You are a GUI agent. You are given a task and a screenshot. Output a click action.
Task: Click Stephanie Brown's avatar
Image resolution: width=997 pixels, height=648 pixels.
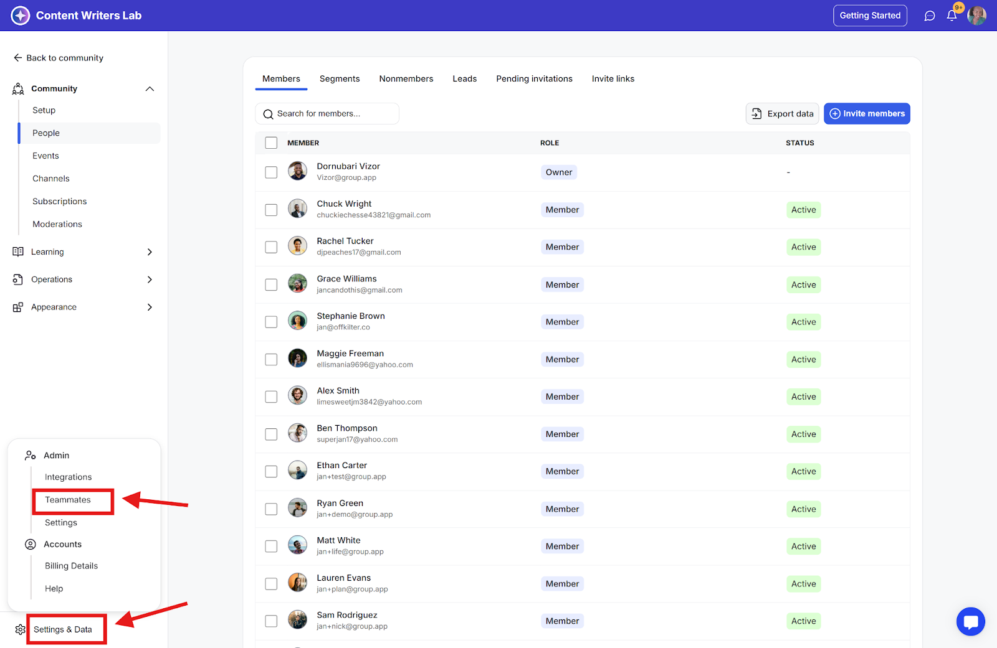coord(298,321)
